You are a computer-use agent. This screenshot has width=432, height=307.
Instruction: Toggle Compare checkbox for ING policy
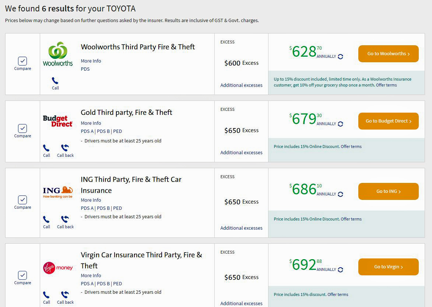[x=22, y=200]
